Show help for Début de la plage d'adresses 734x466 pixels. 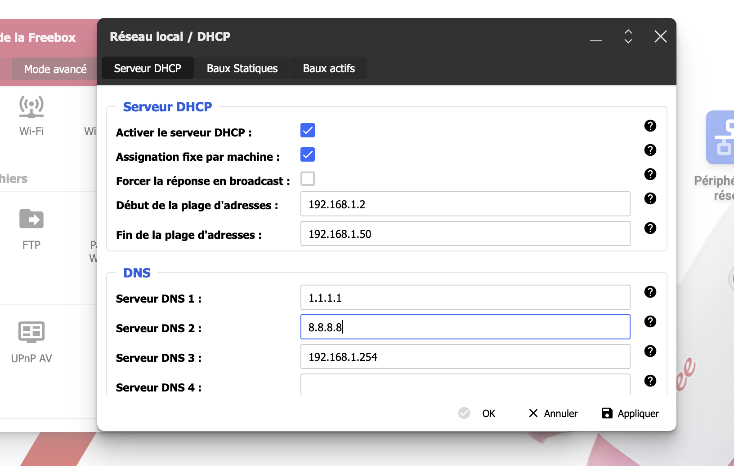650,198
